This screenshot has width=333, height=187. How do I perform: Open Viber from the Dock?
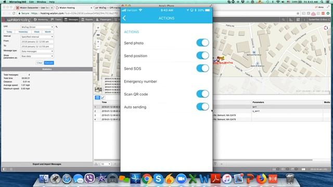(x=89, y=179)
